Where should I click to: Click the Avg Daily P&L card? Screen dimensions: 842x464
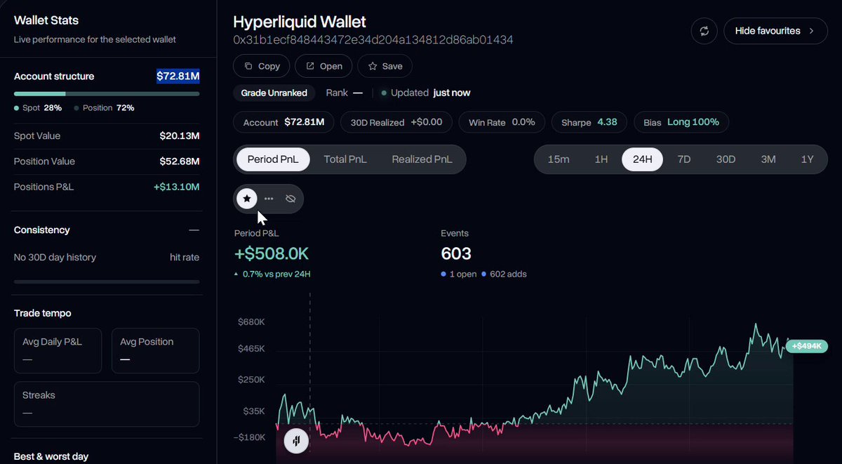click(58, 350)
